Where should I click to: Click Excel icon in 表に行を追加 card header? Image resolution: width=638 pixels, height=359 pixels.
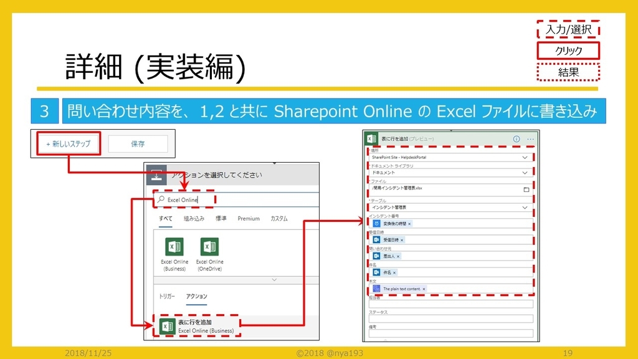point(371,139)
